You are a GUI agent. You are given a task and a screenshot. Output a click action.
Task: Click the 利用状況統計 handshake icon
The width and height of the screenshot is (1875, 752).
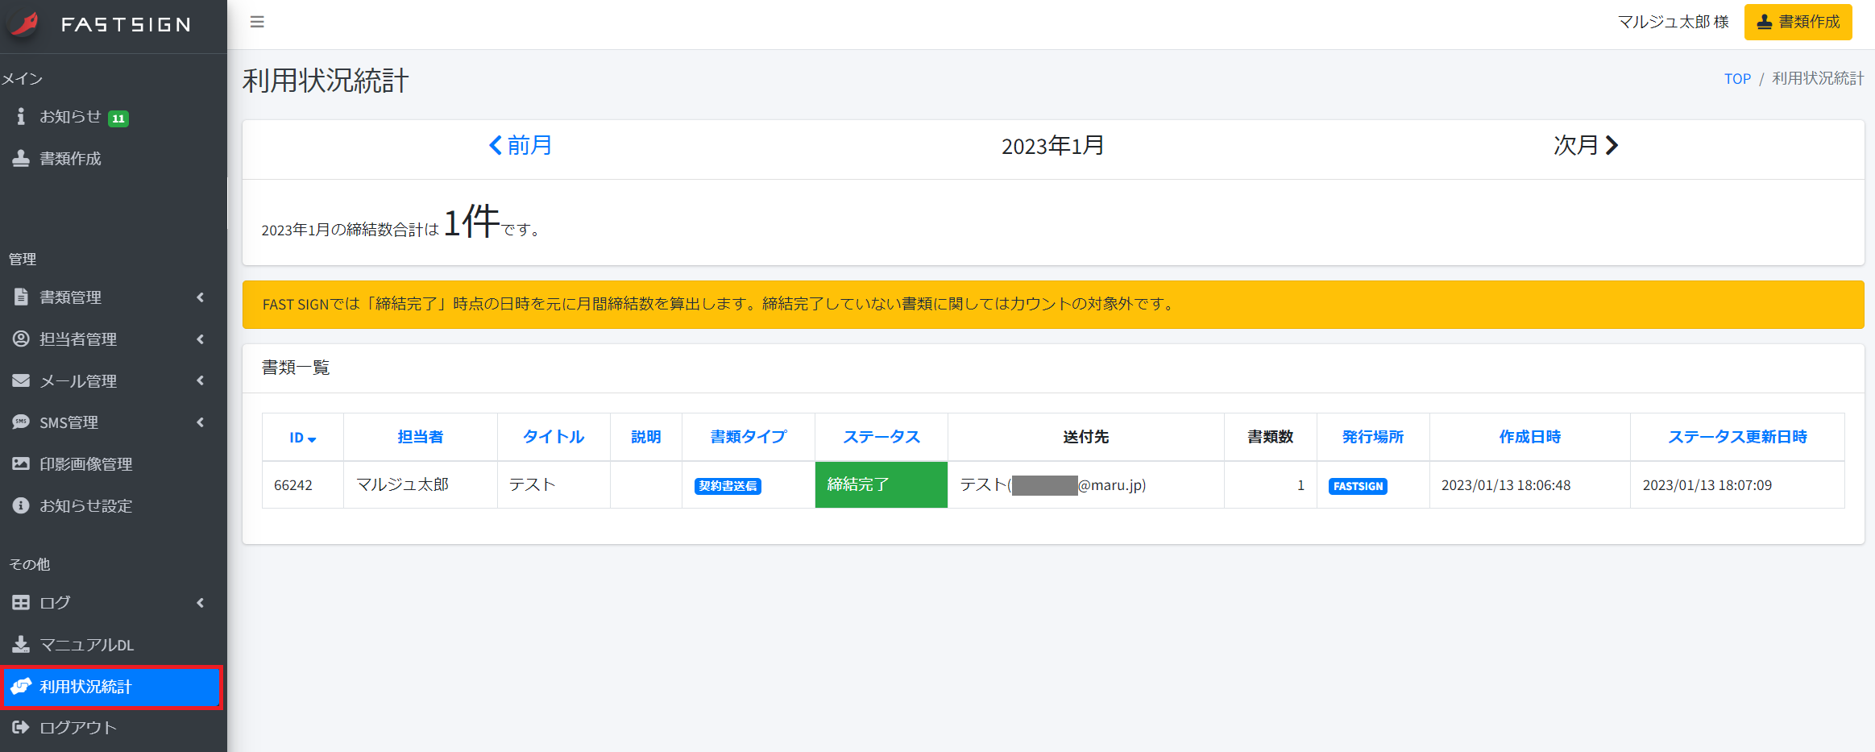pos(21,687)
